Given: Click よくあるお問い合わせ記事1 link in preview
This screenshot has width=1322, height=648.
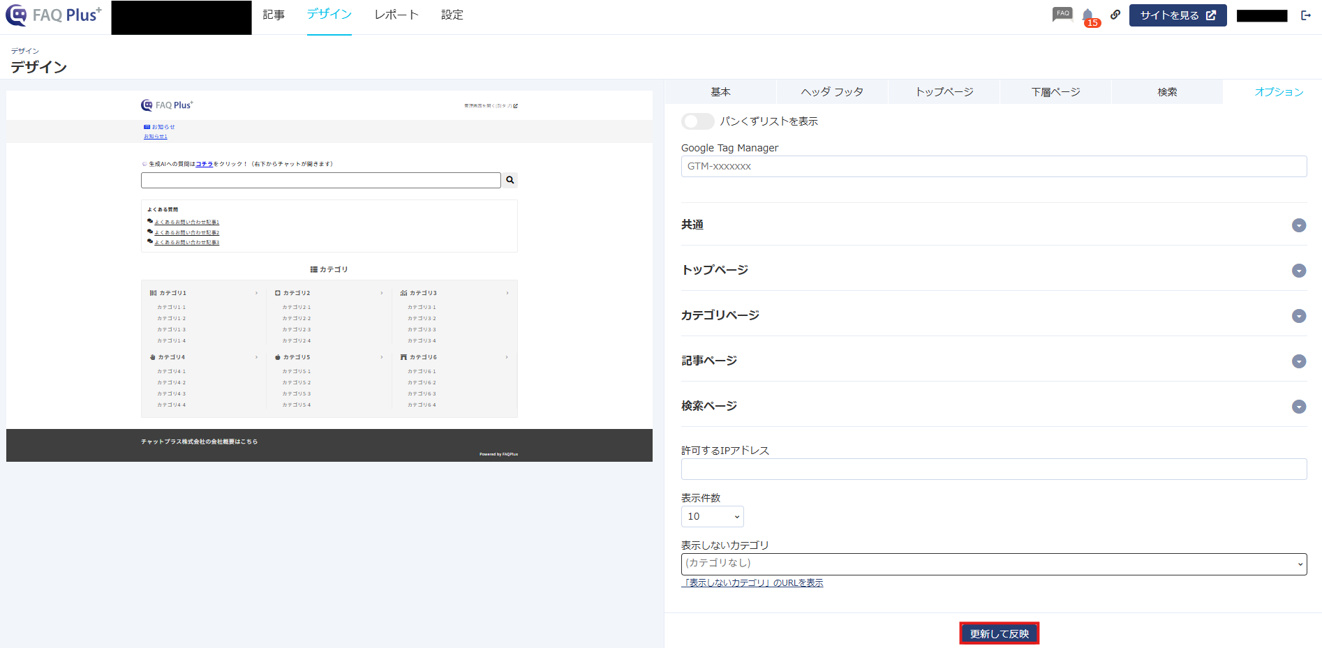Looking at the screenshot, I should (x=186, y=223).
